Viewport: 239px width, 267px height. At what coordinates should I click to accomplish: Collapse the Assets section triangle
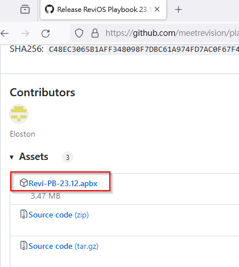[x=12, y=157]
